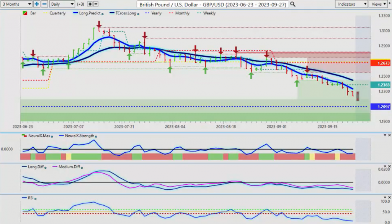Click the 2023-09-15 date axis label
Viewport: 392px width, 224px height.
click(x=327, y=127)
